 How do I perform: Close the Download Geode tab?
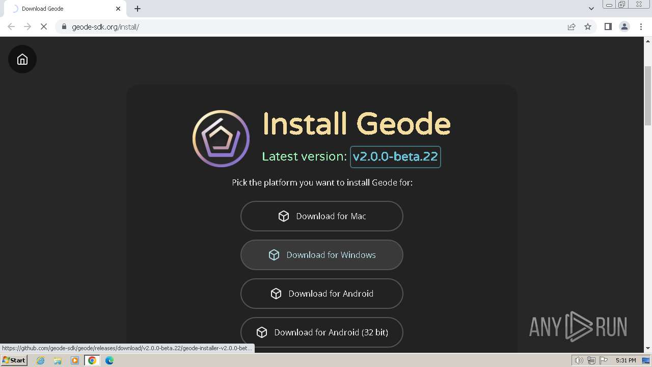point(118,9)
